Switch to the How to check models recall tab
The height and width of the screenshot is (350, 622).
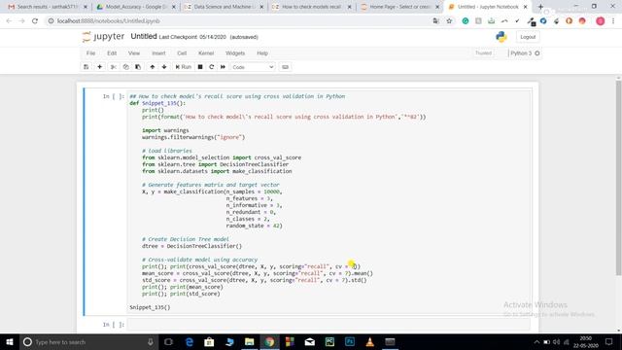(311, 7)
